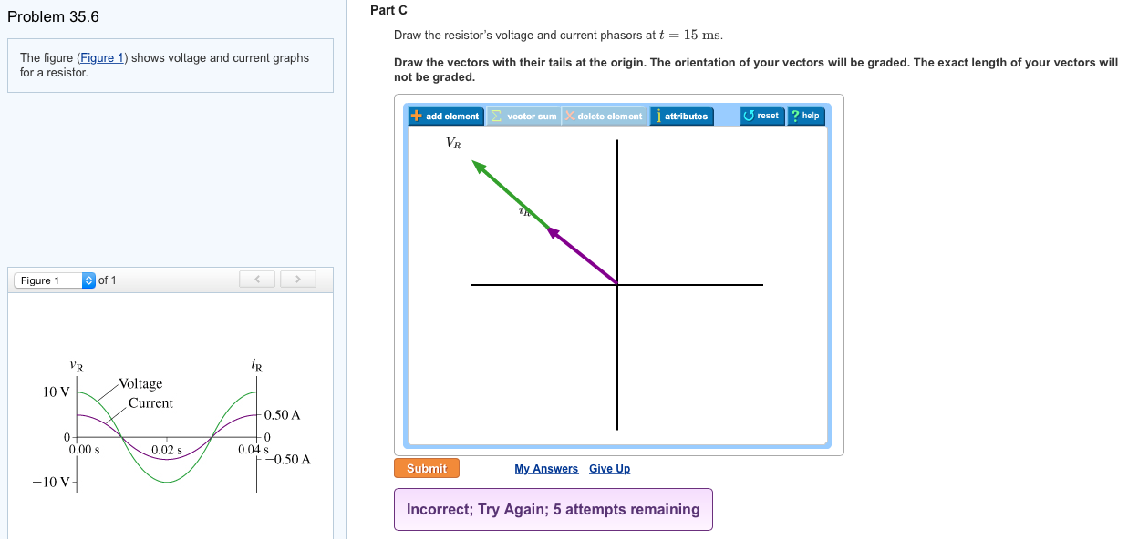This screenshot has height=539, width=1128.
Task: Dismiss the Incorrect attempts message box
Action: pyautogui.click(x=553, y=509)
